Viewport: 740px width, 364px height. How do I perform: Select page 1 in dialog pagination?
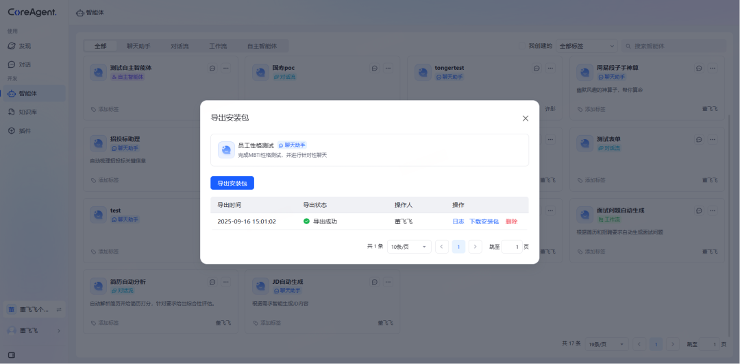(458, 247)
